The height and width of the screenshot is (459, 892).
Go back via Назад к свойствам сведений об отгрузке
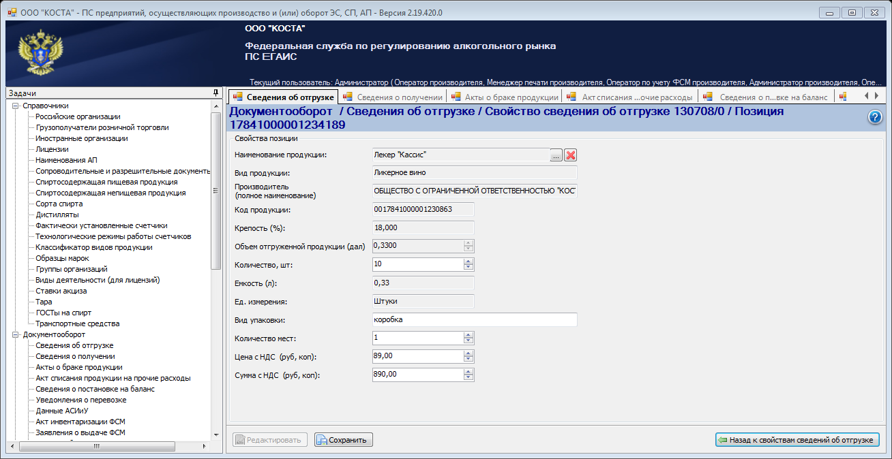point(797,440)
